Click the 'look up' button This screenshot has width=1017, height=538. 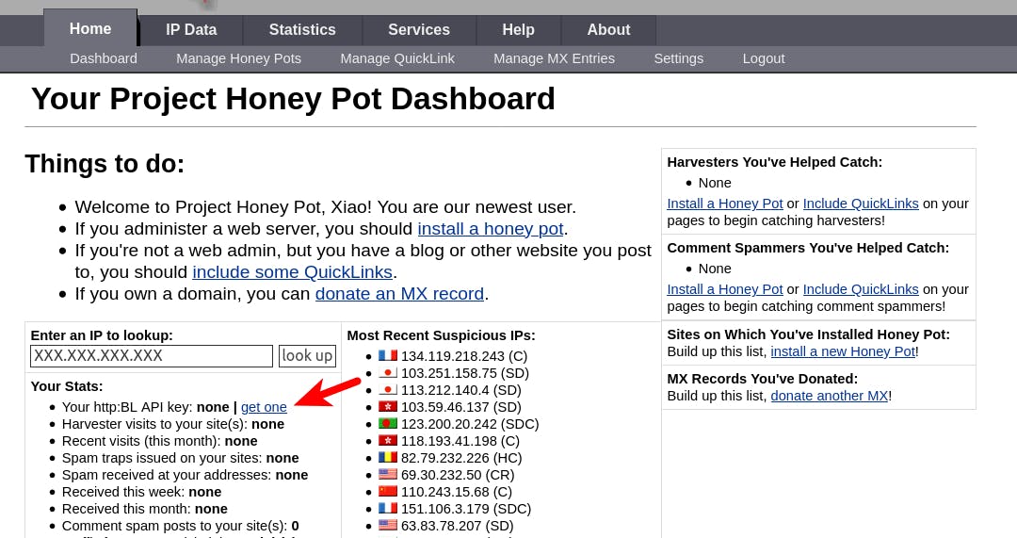tap(307, 355)
